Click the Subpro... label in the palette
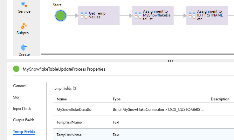234x140 pixels. point(24,33)
